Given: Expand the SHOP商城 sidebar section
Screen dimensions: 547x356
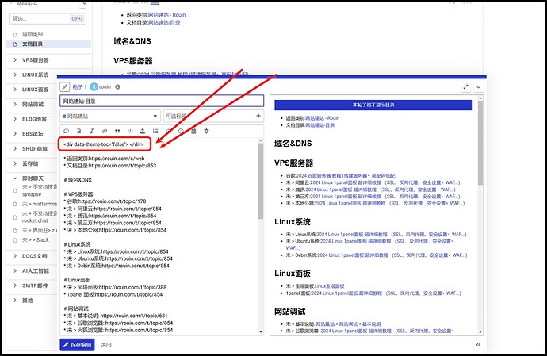Looking at the screenshot, I should click(x=15, y=149).
